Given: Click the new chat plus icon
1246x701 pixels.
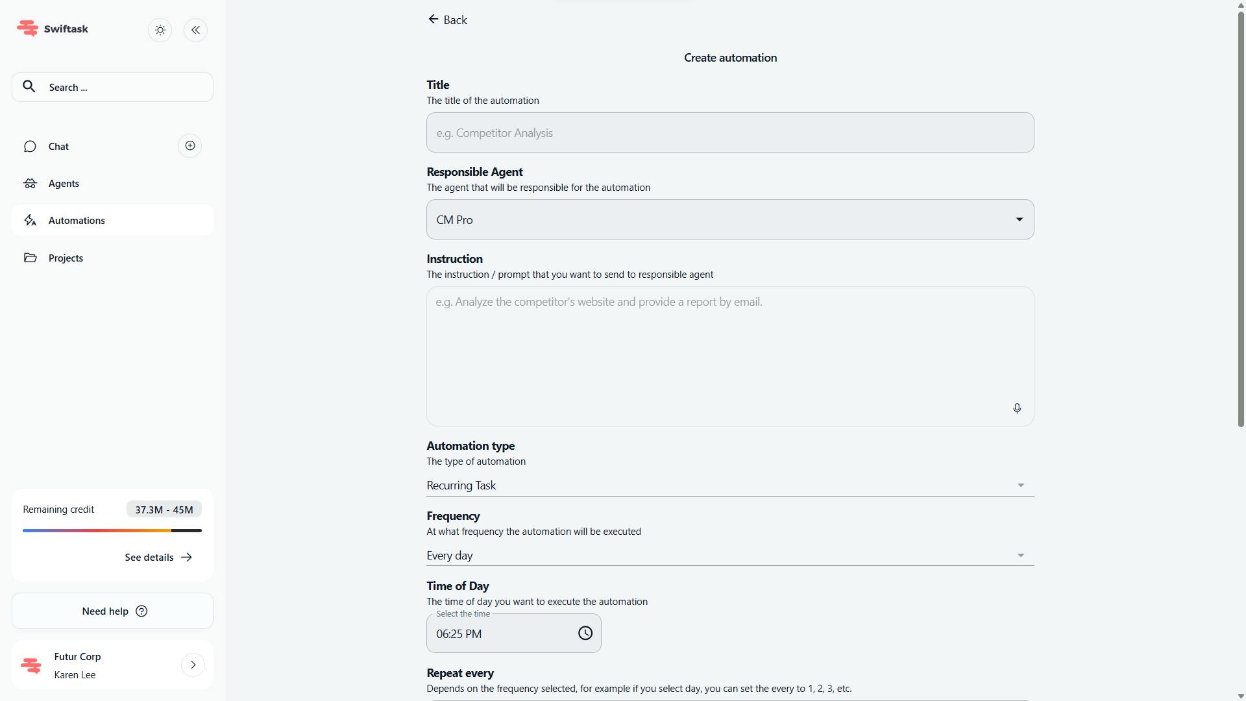Looking at the screenshot, I should tap(189, 146).
